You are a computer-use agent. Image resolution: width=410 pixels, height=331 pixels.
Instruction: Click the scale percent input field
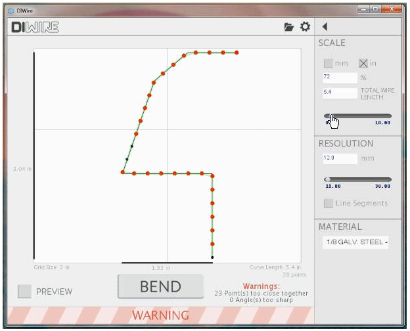coord(340,77)
